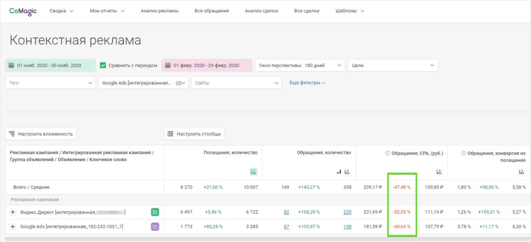
Task: Expand Еще фильтры
Action: [308, 83]
